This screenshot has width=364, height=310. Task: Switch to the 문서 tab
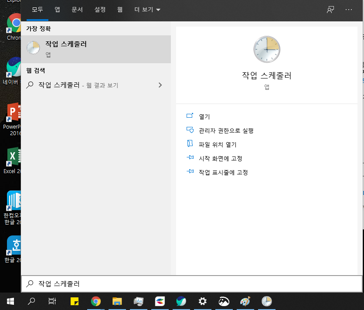77,10
